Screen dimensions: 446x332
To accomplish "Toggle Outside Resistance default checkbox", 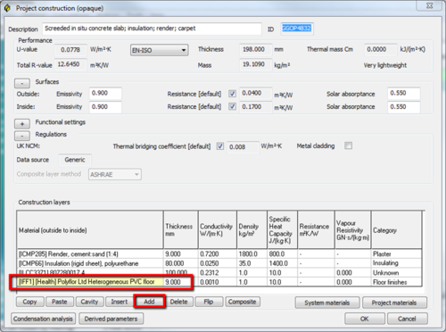I will (x=232, y=94).
